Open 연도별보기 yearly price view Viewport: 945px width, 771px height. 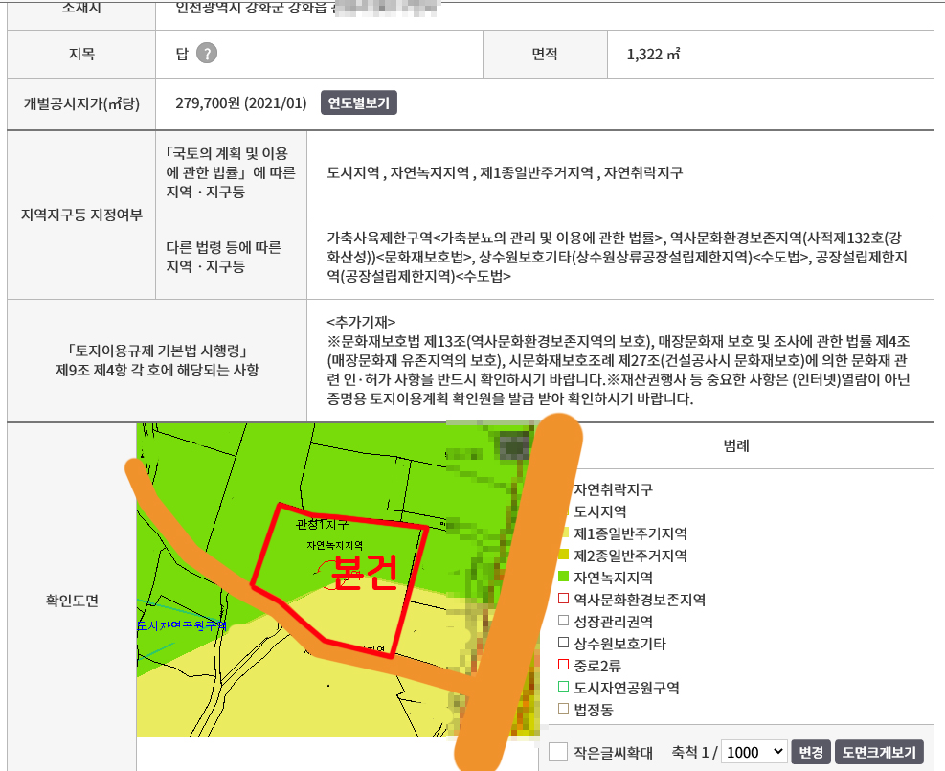359,103
